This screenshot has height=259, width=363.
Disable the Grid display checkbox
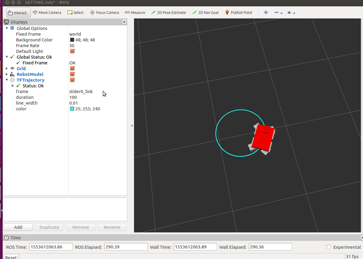(72, 69)
